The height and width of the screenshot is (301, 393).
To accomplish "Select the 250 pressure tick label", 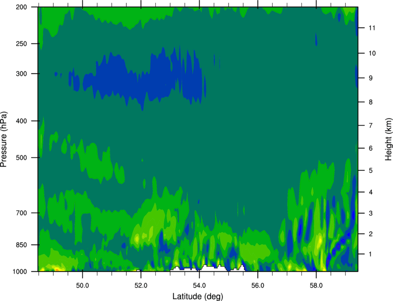I will pos(20,44).
